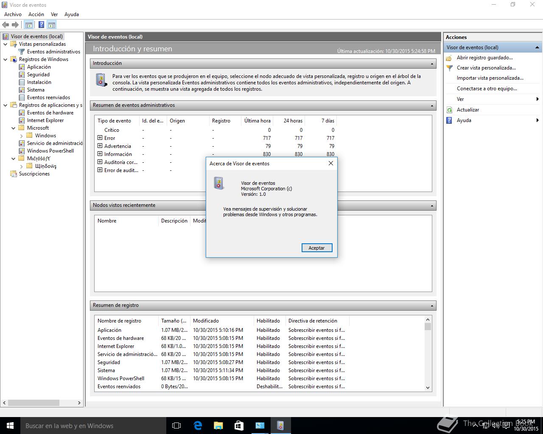The width and height of the screenshot is (543, 434).
Task: Click the blue Help toolbar icon
Action: 41,25
